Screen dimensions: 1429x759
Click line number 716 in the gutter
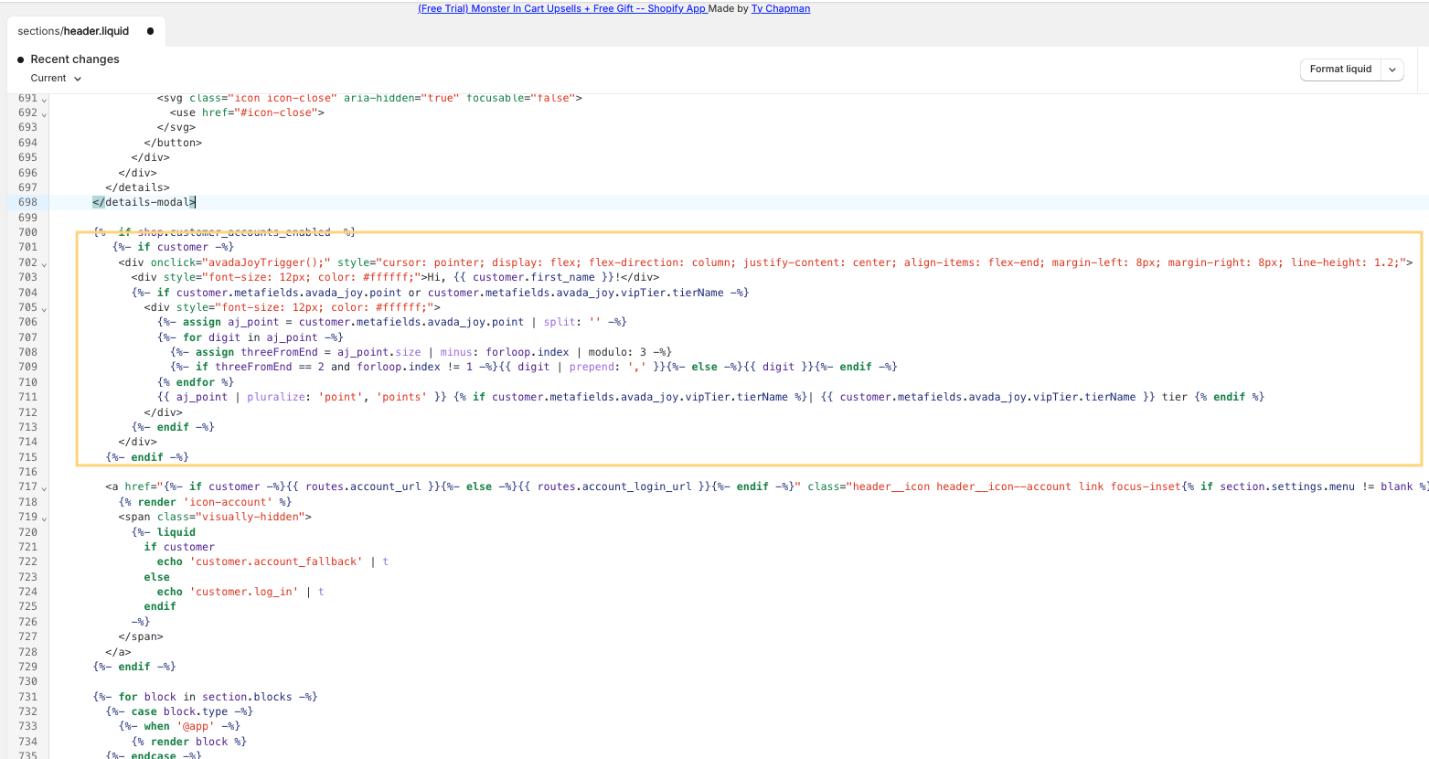tap(27, 472)
